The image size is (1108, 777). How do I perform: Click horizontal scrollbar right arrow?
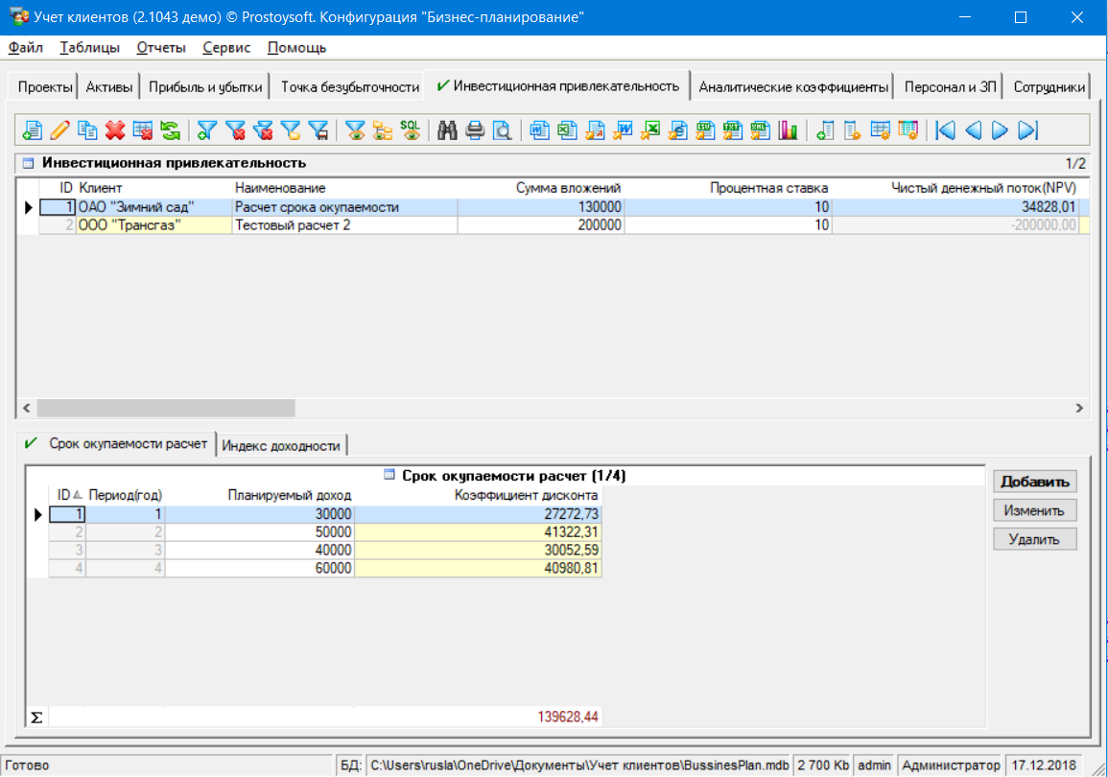[x=1081, y=408]
